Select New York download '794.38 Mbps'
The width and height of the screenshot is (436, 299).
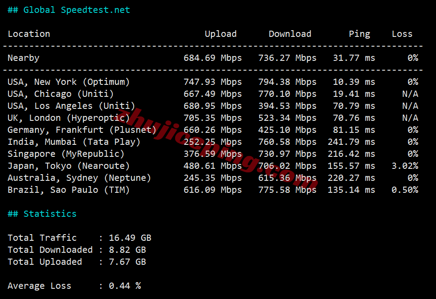coord(287,82)
